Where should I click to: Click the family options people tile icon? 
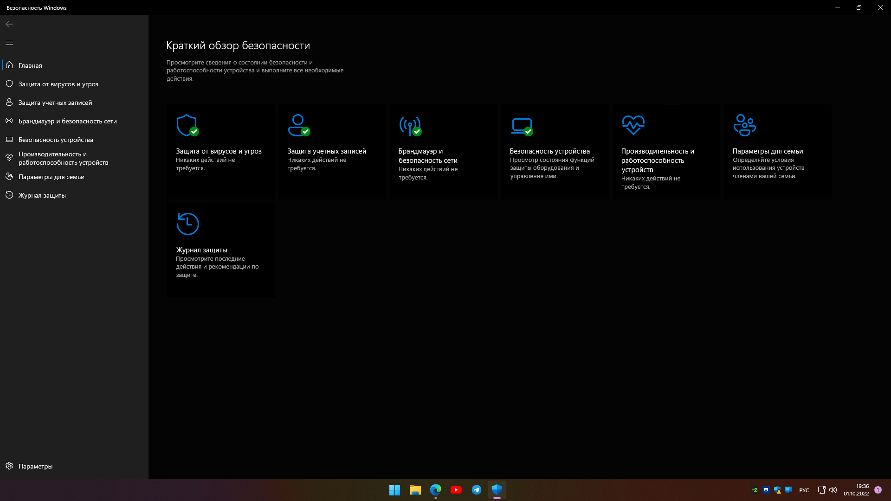(x=744, y=125)
